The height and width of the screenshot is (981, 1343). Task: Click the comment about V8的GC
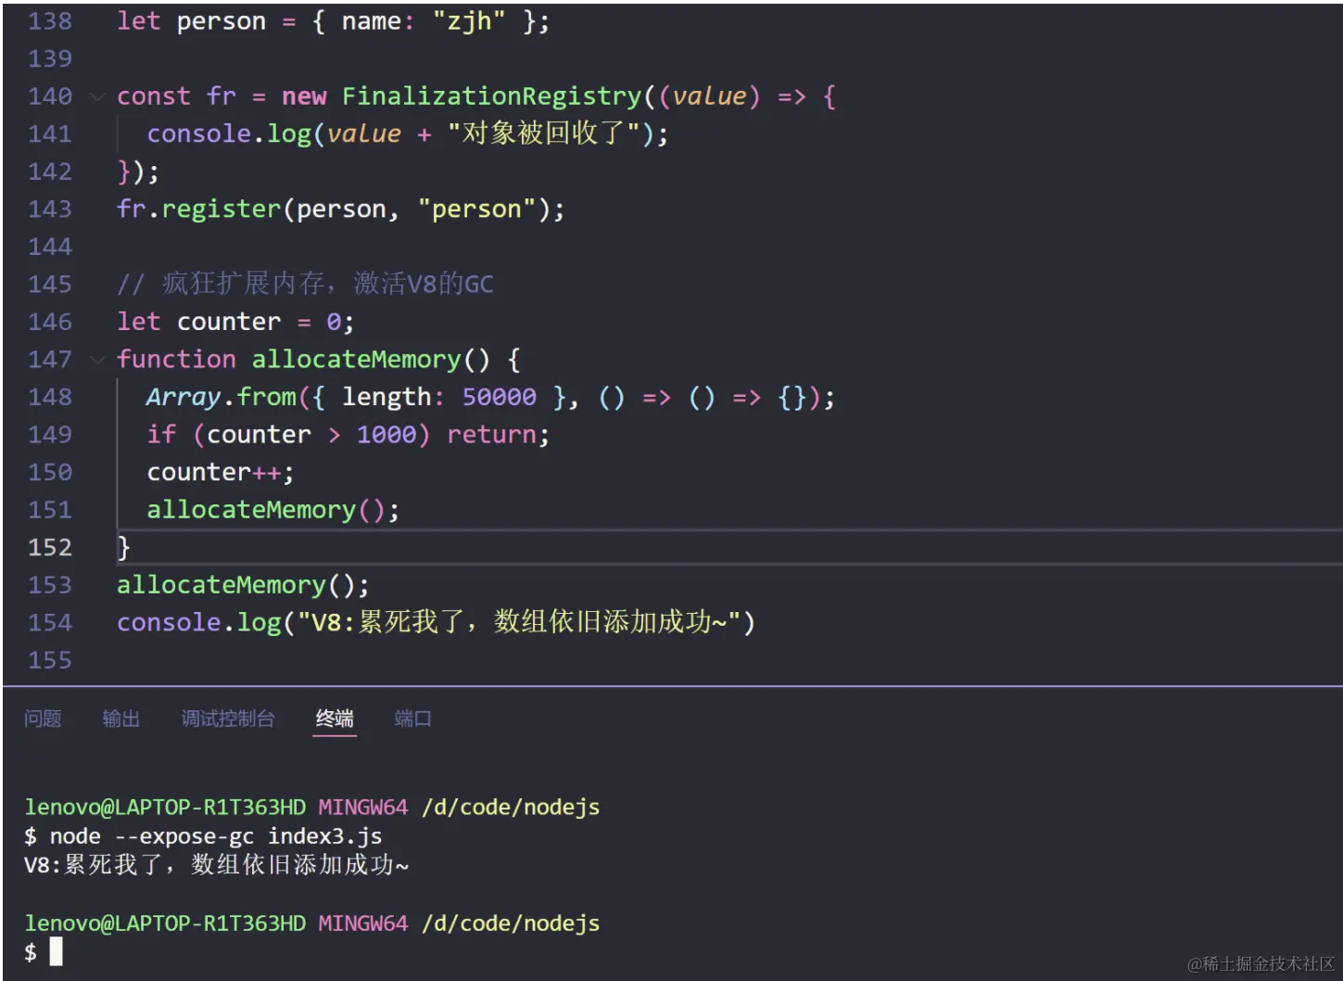[x=305, y=284]
